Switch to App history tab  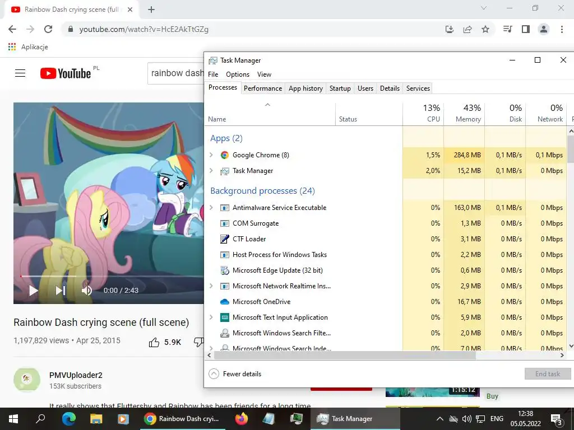point(305,88)
